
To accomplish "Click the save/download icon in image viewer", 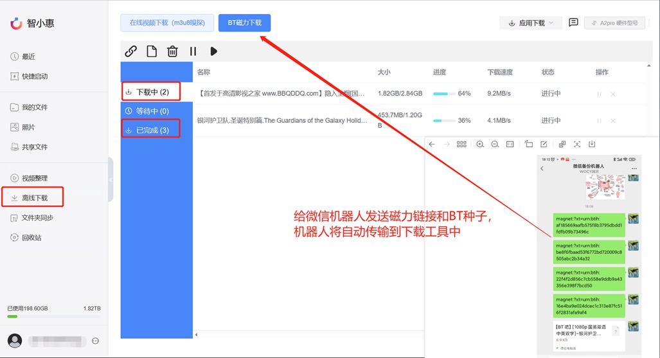I will 592,144.
